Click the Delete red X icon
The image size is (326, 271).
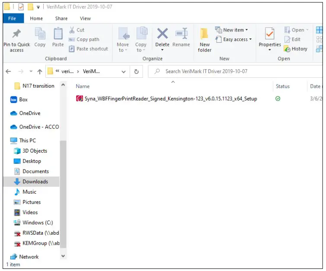163,34
